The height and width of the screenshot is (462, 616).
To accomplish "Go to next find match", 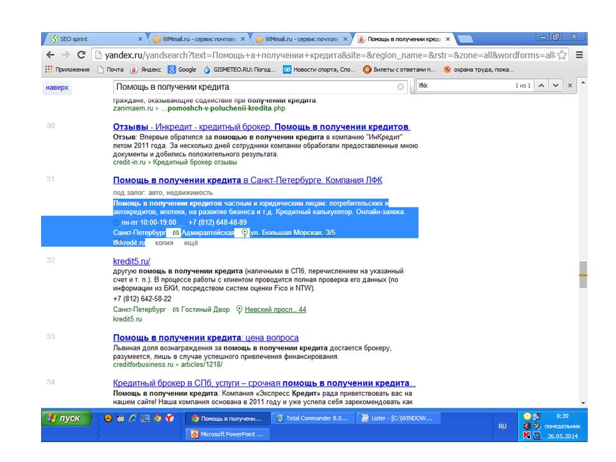I will 556,85.
